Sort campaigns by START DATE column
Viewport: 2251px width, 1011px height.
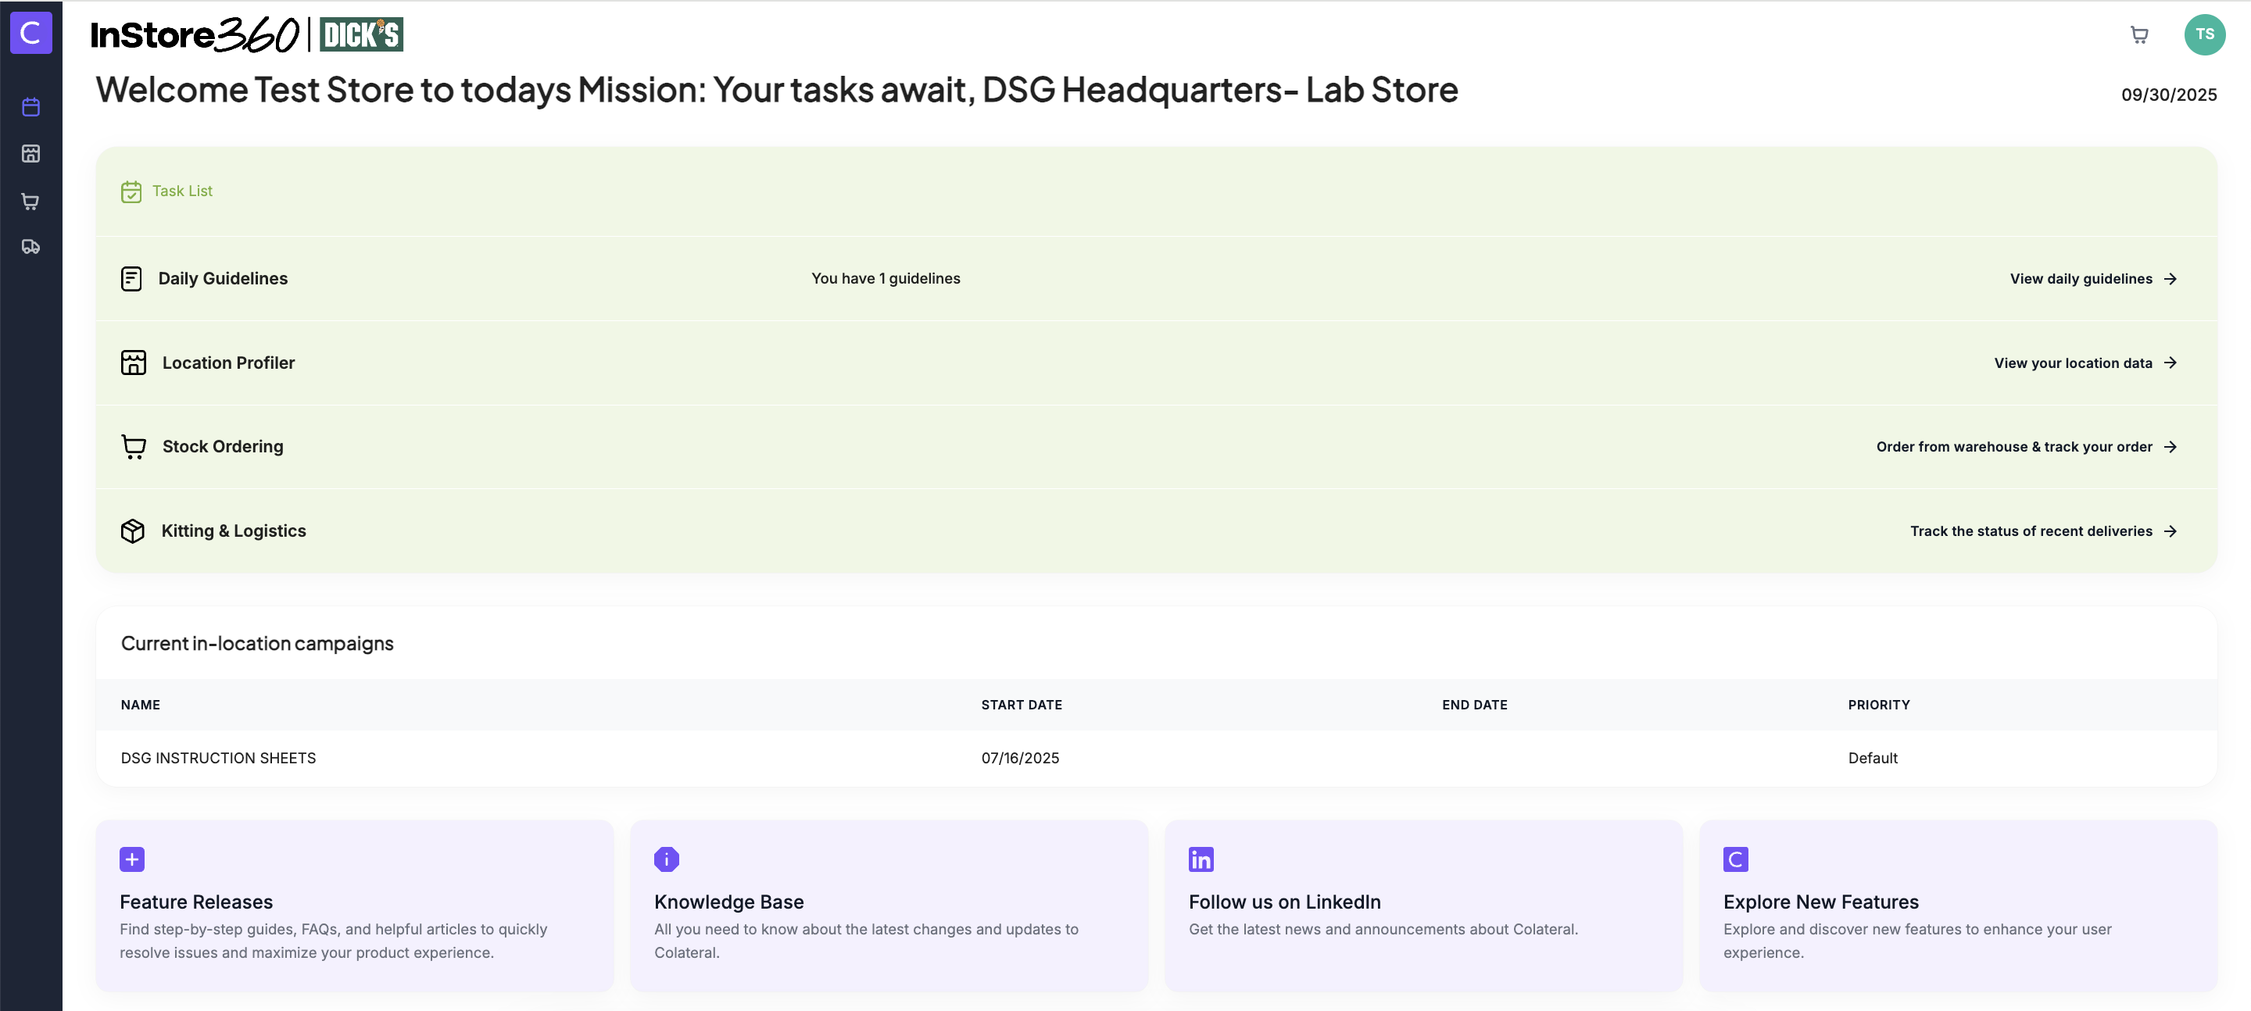pos(1021,704)
